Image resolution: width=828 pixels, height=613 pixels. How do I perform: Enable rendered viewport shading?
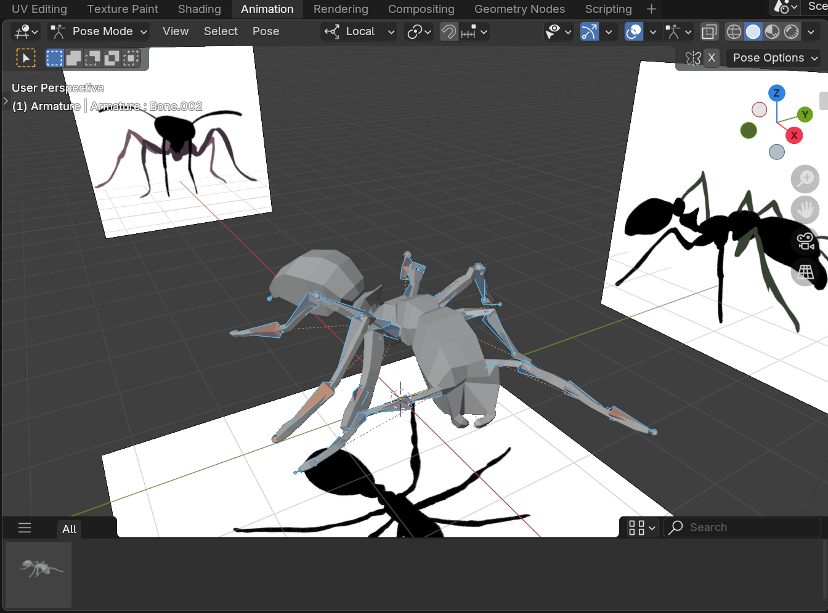click(791, 31)
